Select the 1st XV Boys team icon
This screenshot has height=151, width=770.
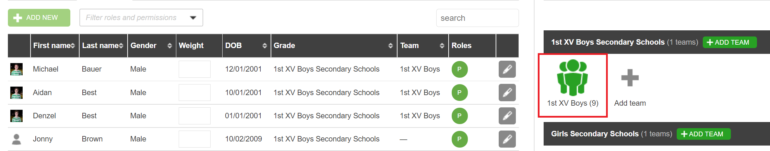(572, 78)
